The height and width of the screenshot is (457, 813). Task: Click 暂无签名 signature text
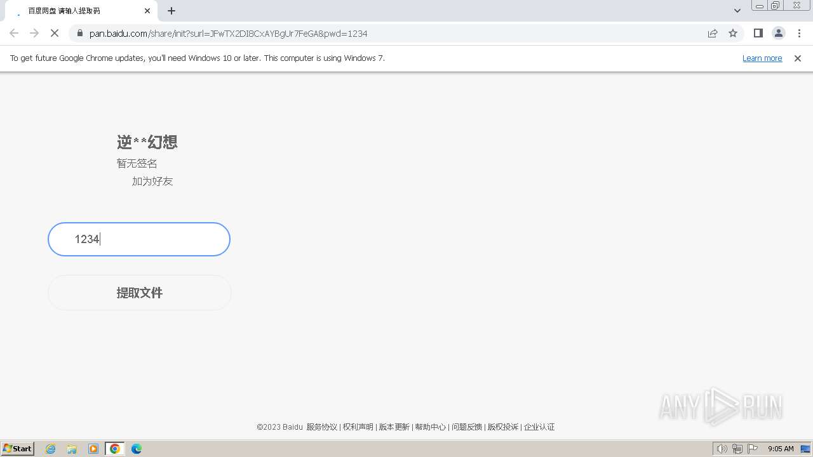point(137,164)
